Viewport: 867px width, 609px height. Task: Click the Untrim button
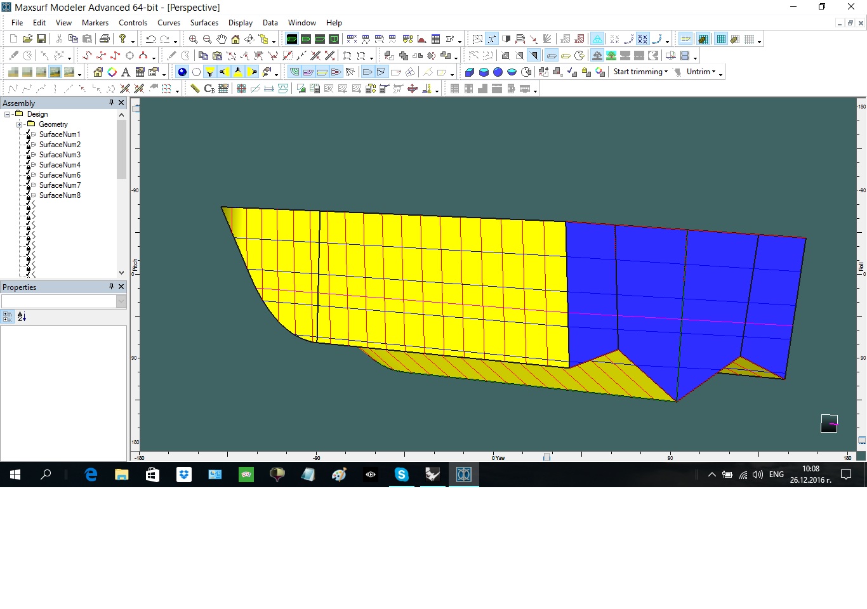698,72
